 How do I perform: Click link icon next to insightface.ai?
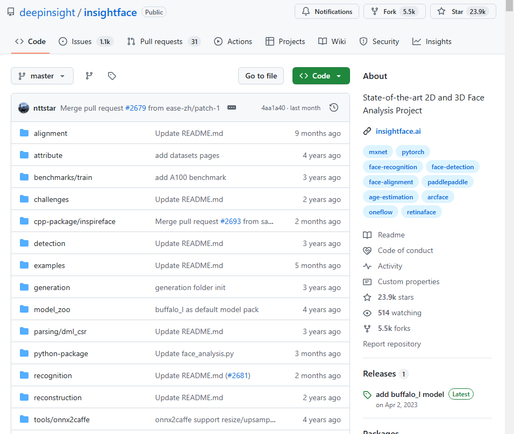pyautogui.click(x=367, y=131)
